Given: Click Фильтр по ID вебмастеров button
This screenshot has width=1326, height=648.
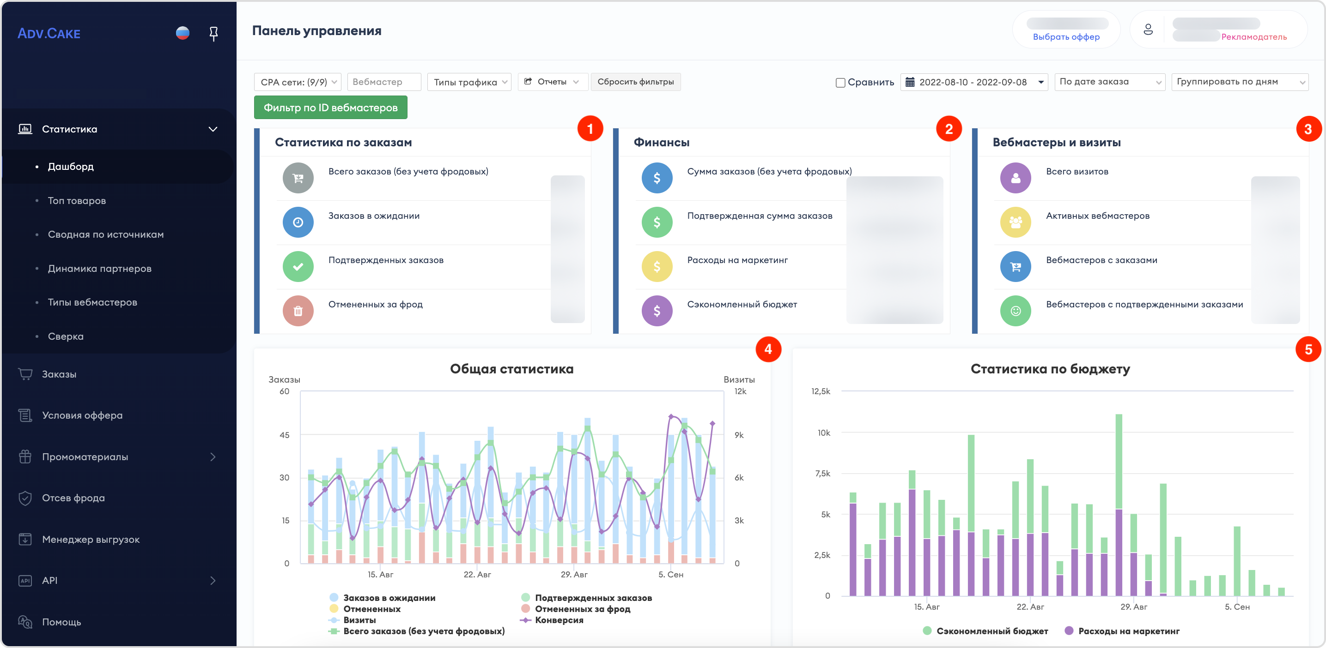Looking at the screenshot, I should (x=330, y=108).
